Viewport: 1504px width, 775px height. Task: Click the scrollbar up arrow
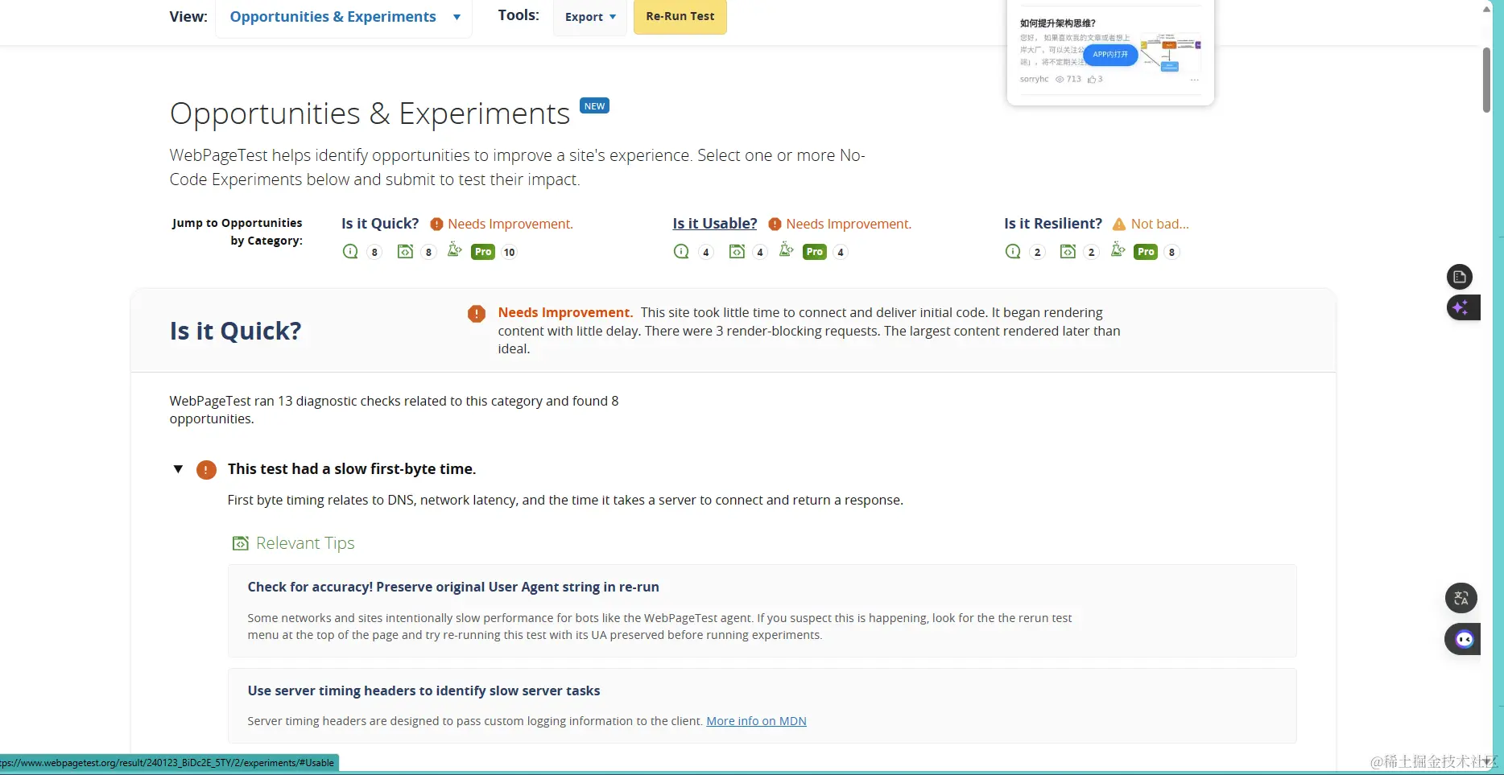(x=1487, y=8)
